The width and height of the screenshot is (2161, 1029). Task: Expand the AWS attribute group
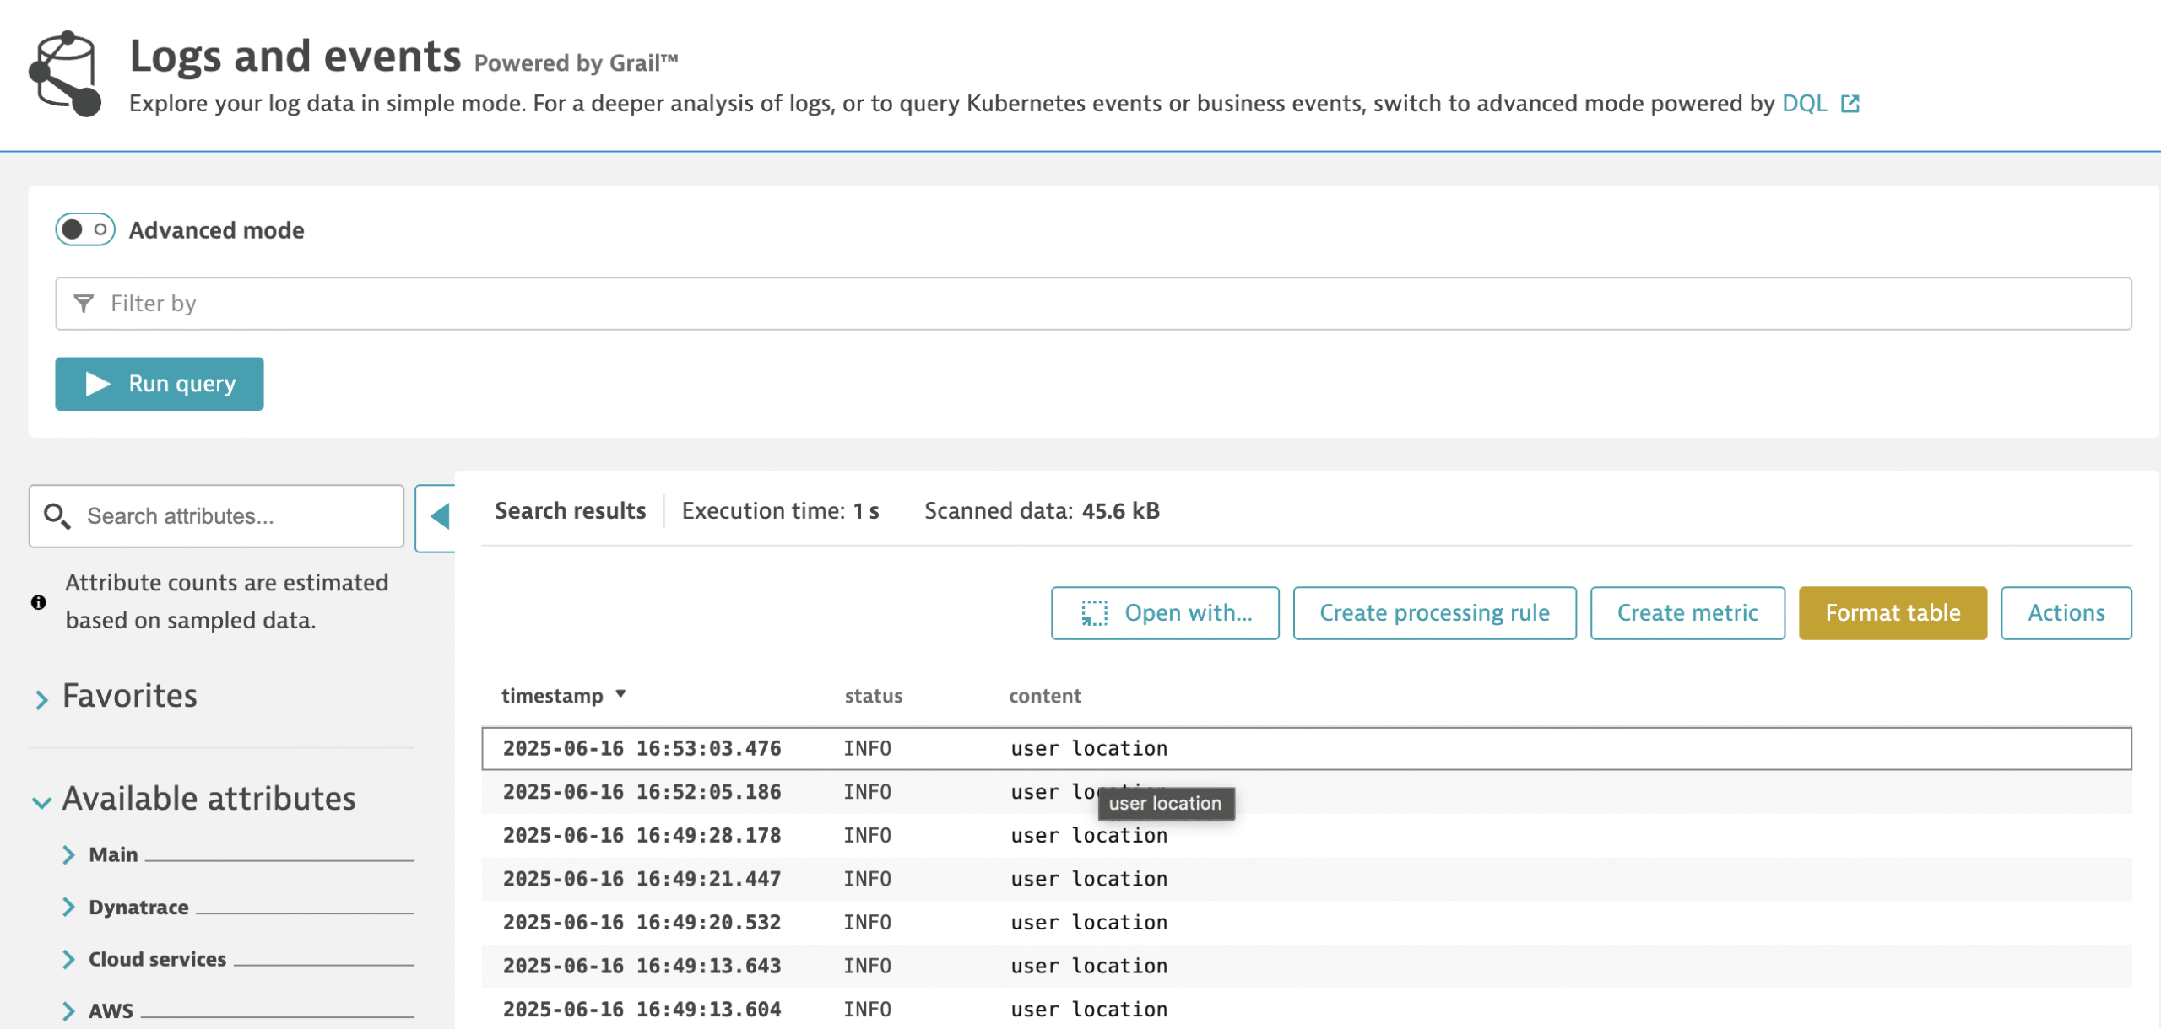coord(69,1010)
